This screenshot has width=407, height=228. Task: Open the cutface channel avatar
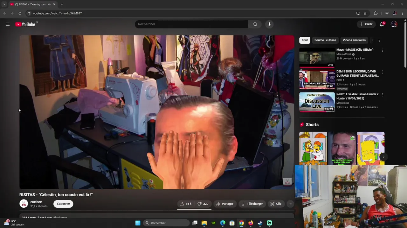24,204
